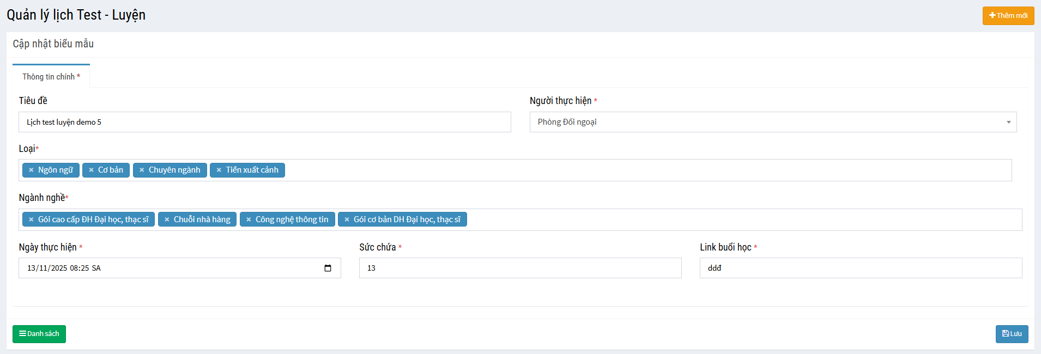
Task: Open the 'Ngành nghề' multi-select field
Action: coord(741,220)
